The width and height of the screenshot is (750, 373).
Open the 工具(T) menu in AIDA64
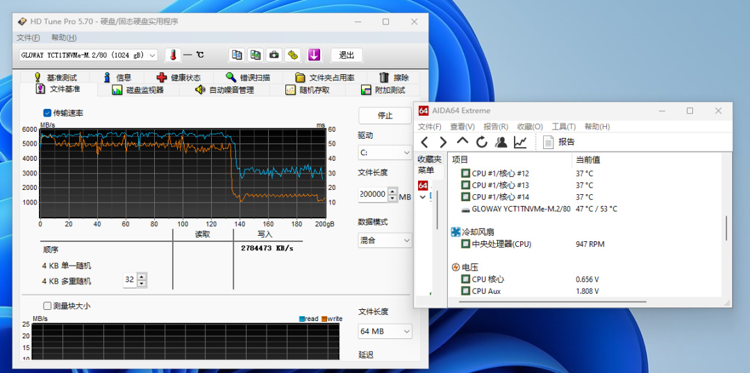[563, 127]
